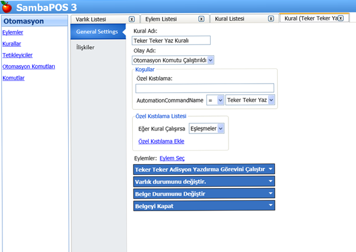Screen dimensions: 356x252
Task: Expand the Belgeyi Kapat action
Action: coord(205,205)
